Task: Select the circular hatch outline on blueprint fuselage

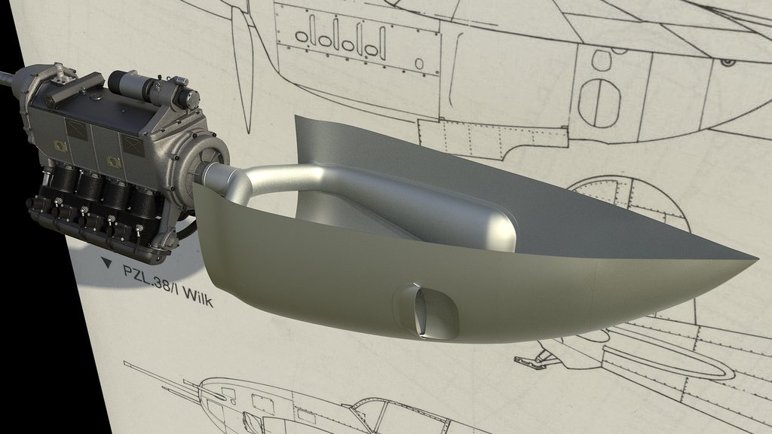Action: (600, 100)
